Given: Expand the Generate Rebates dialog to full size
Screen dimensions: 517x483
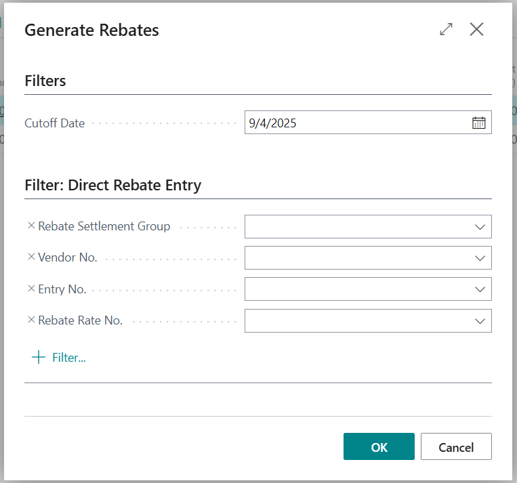Looking at the screenshot, I should [x=446, y=30].
